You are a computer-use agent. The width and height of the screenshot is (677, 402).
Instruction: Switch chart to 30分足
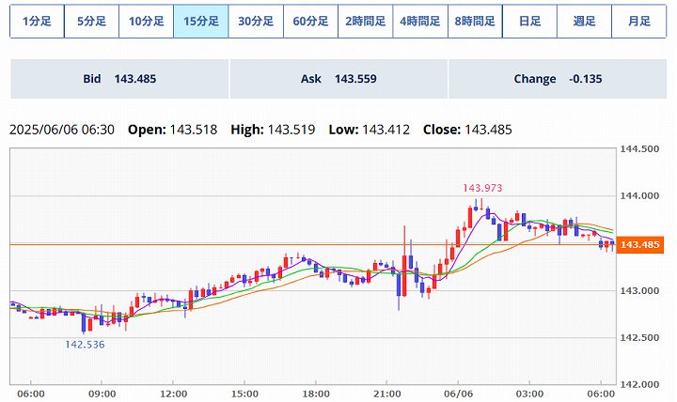coord(256,21)
